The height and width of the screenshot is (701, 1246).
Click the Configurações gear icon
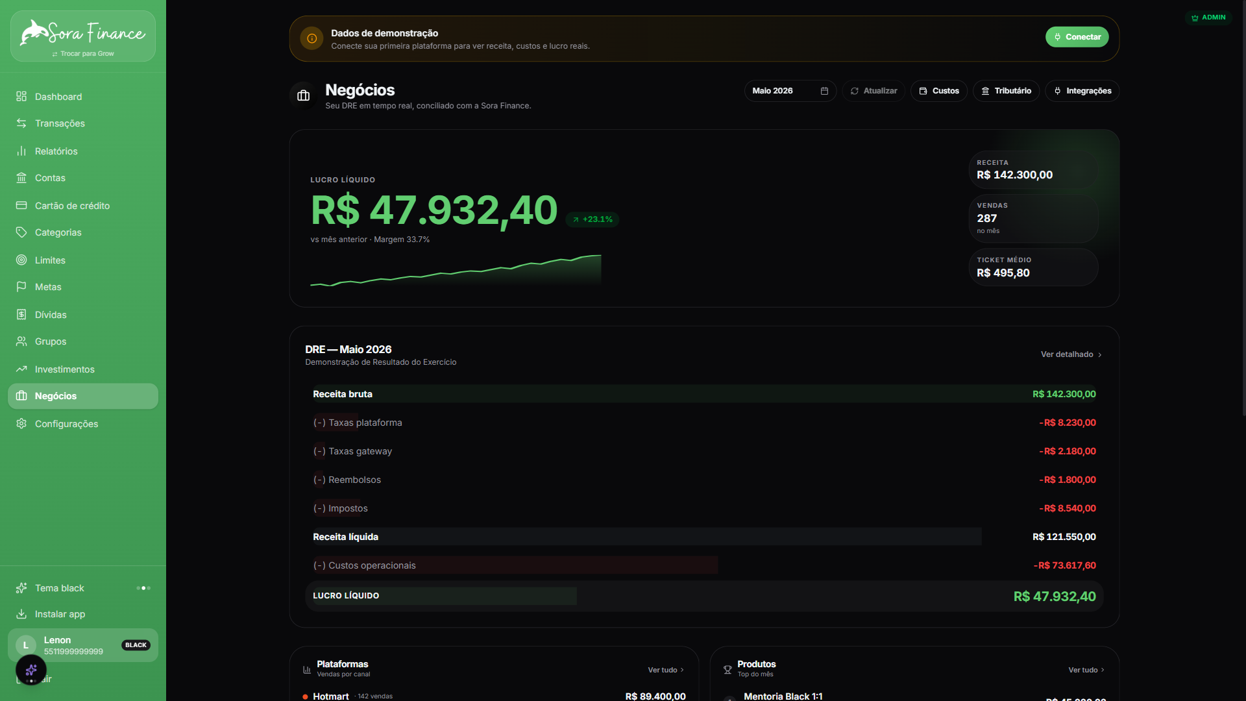pos(21,424)
